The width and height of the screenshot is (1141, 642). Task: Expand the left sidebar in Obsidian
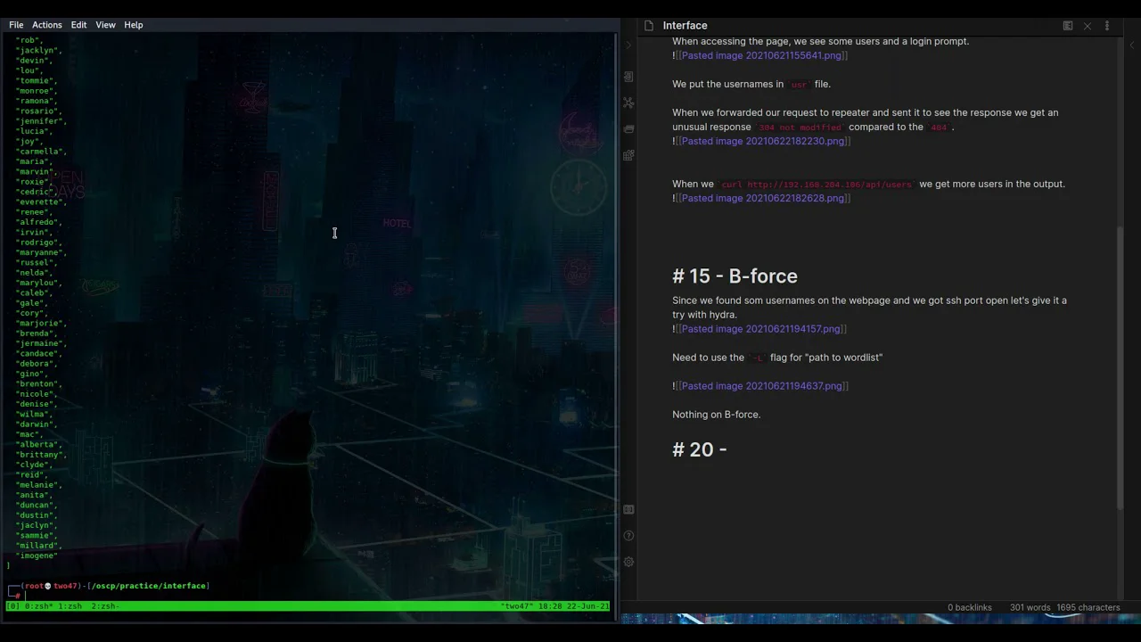click(x=628, y=45)
